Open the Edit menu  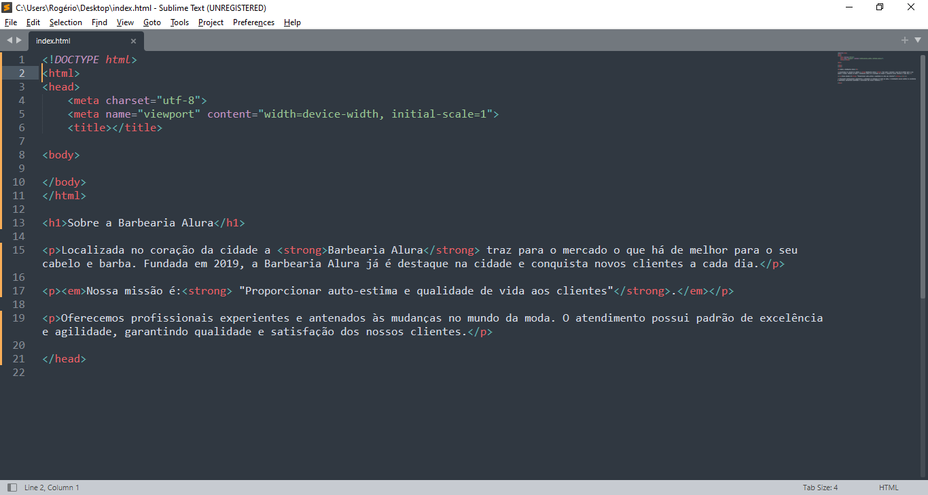(33, 22)
